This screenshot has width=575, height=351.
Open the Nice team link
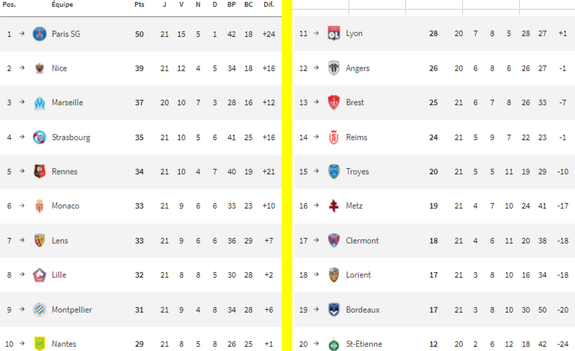pos(60,69)
